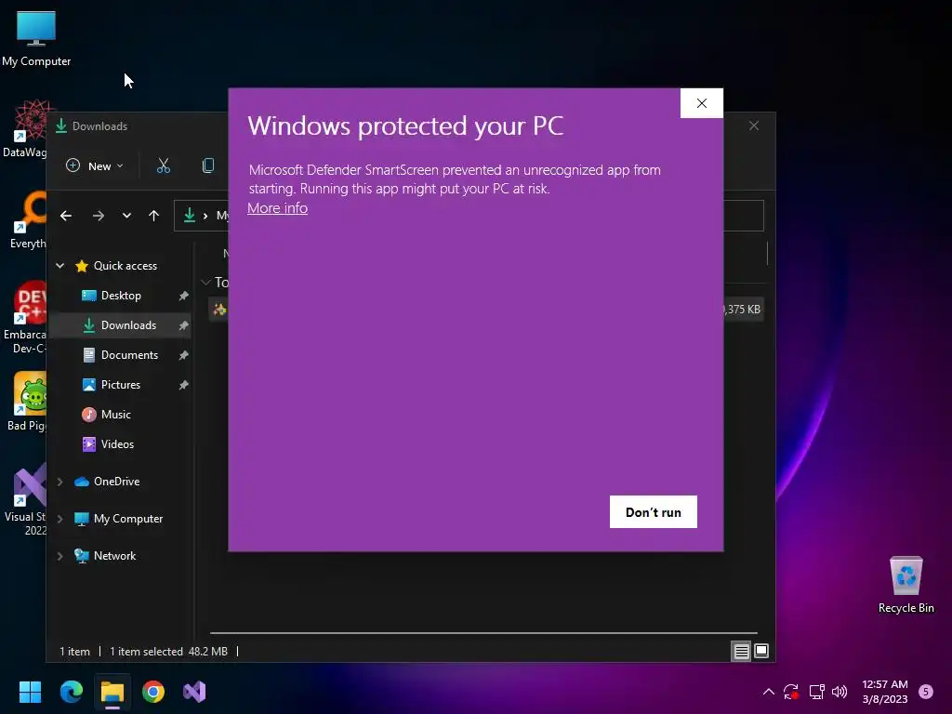Click the volume speaker tray icon
952x714 pixels.
[840, 692]
